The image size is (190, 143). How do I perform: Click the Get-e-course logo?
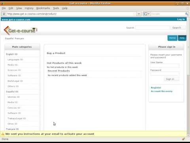pyautogui.click(x=21, y=31)
